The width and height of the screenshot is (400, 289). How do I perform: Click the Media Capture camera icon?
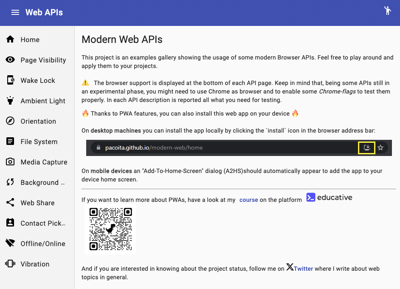10,162
